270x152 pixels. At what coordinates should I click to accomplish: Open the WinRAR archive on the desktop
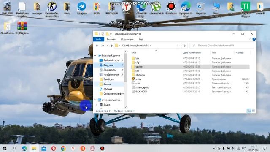point(22,27)
